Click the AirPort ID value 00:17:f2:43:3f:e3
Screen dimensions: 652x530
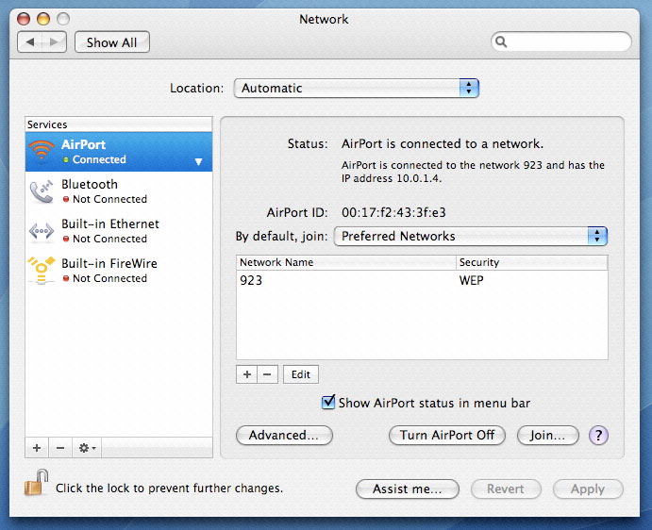pyautogui.click(x=393, y=212)
